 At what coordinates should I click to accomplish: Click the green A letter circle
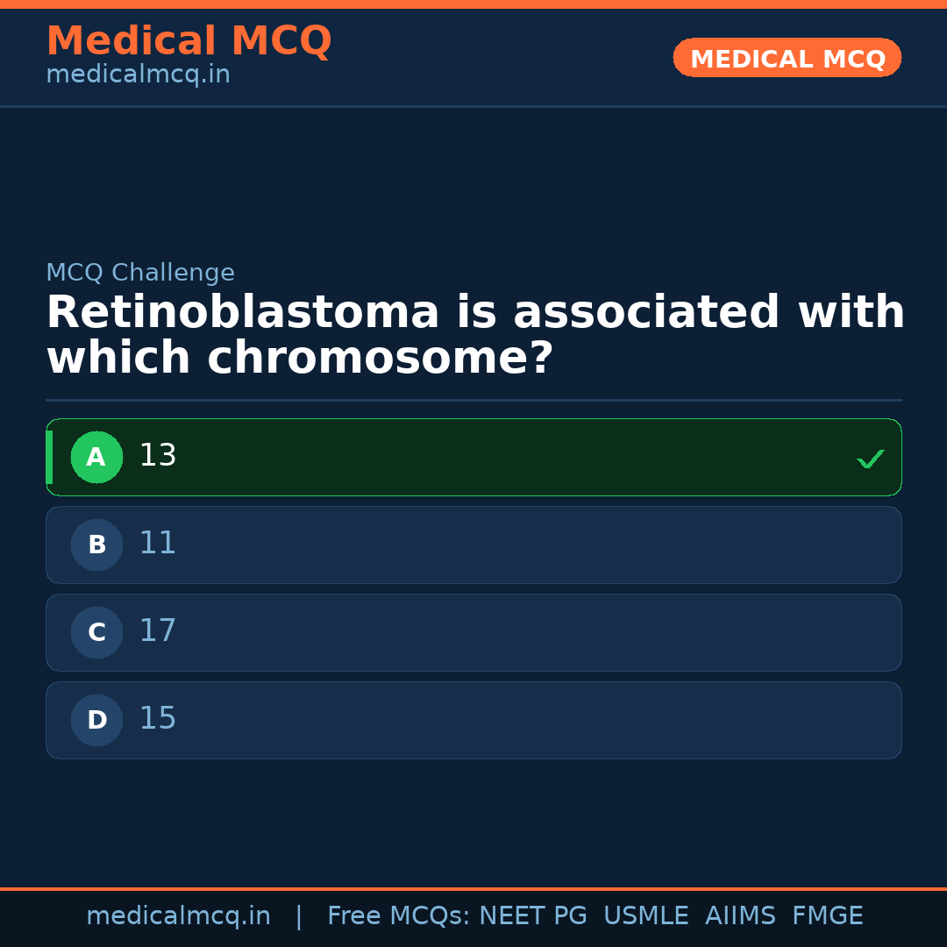[96, 457]
